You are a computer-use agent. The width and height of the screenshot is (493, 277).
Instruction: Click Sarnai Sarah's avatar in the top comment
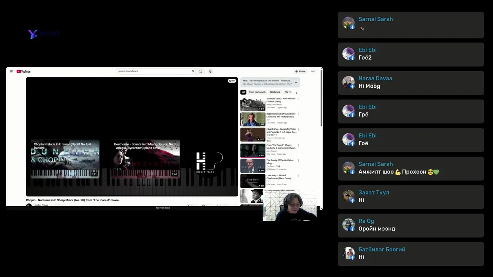[349, 23]
